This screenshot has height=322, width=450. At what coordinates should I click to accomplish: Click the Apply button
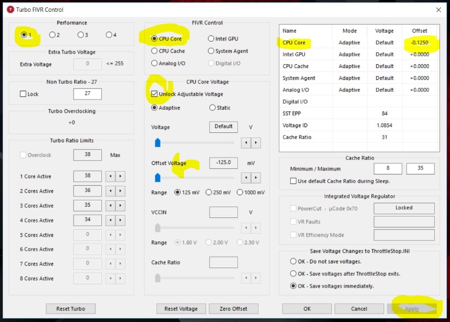(412, 309)
